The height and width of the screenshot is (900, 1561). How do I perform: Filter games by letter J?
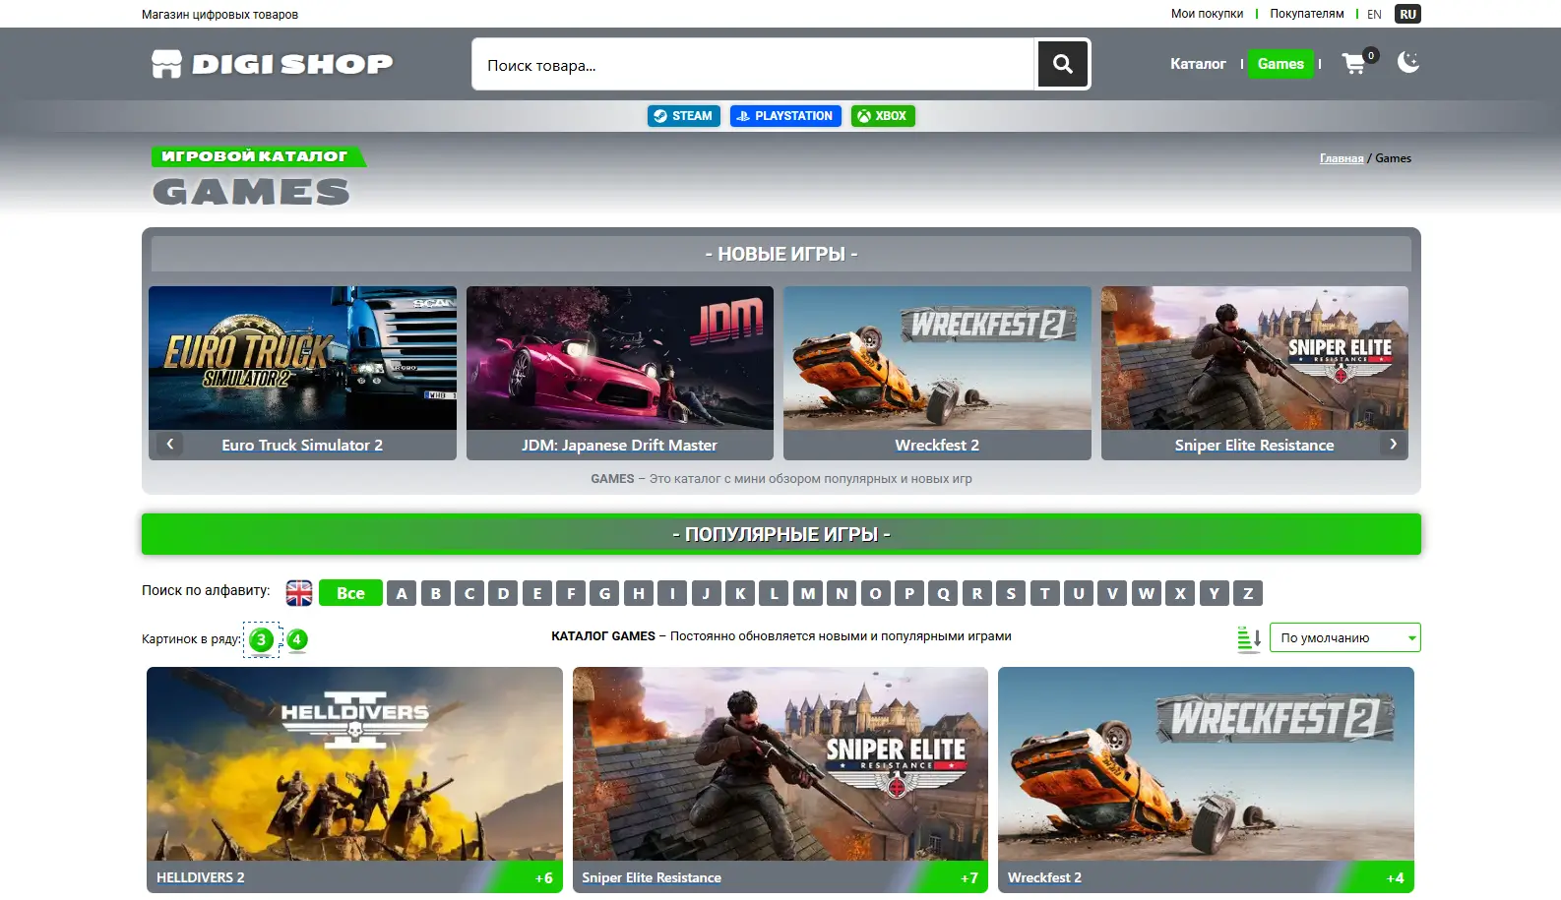click(706, 593)
